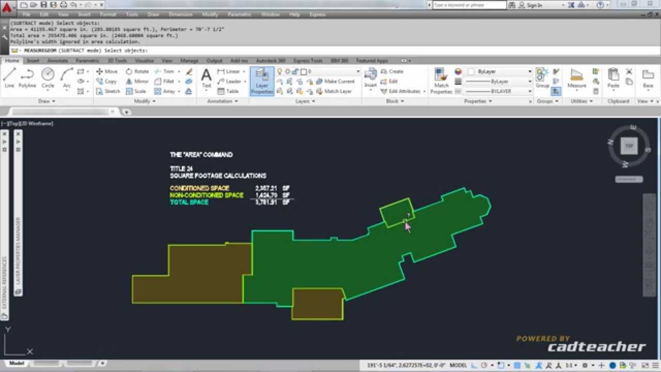Open the Express Tools ribbon tab

[308, 60]
